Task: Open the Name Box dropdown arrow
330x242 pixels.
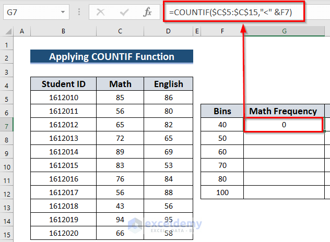Action: 63,12
